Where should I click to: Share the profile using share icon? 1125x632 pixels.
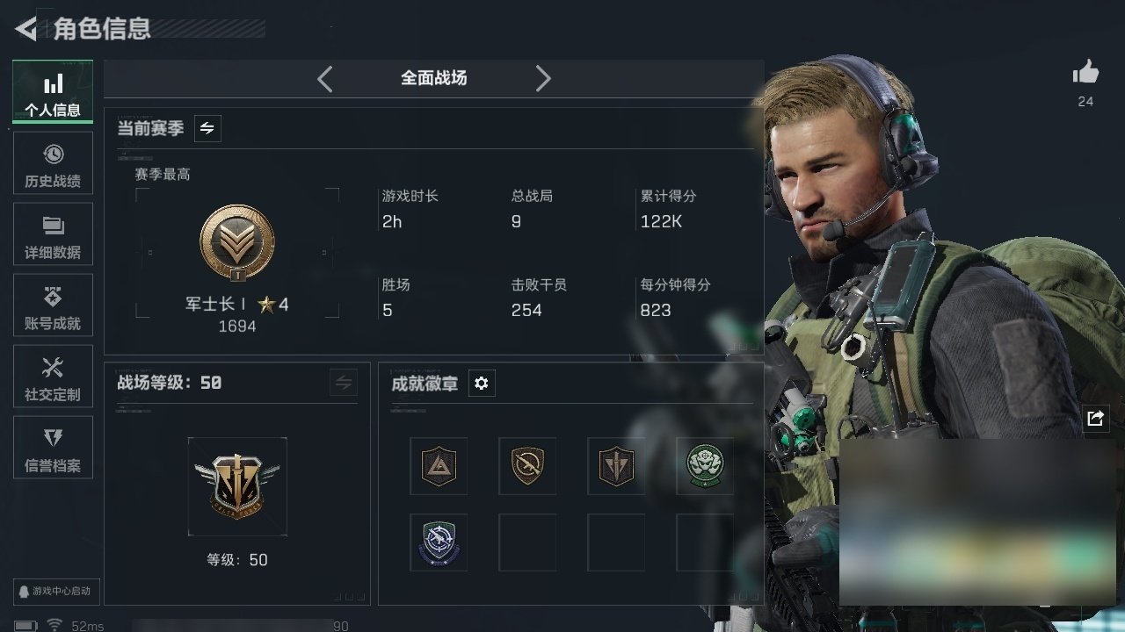tap(1095, 419)
